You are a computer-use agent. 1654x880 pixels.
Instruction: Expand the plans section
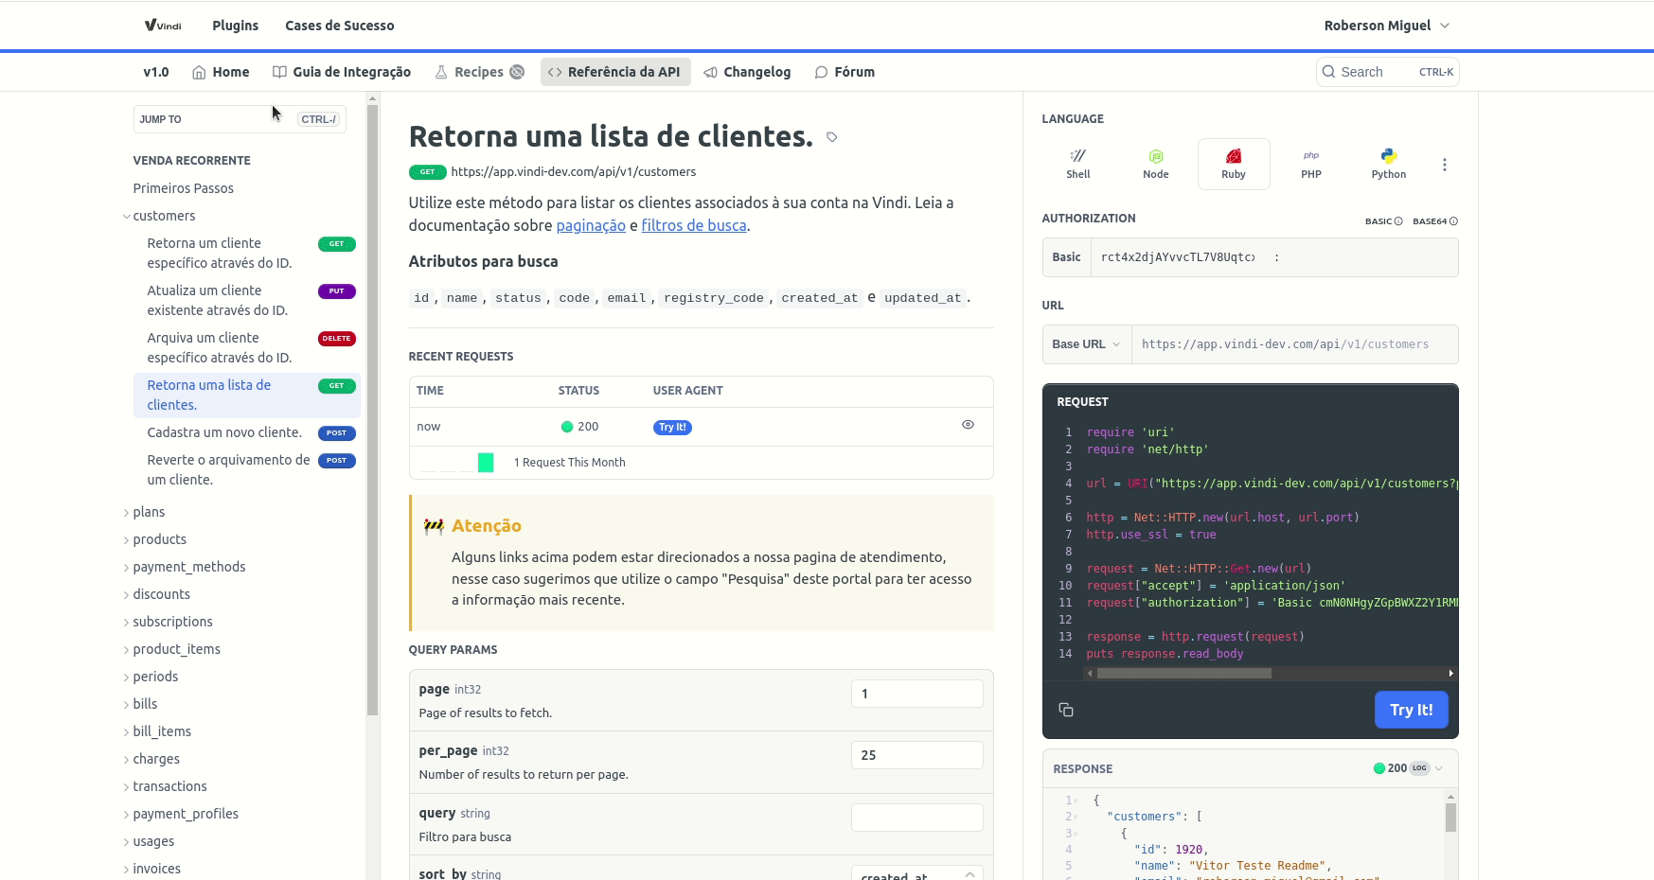[x=127, y=513]
